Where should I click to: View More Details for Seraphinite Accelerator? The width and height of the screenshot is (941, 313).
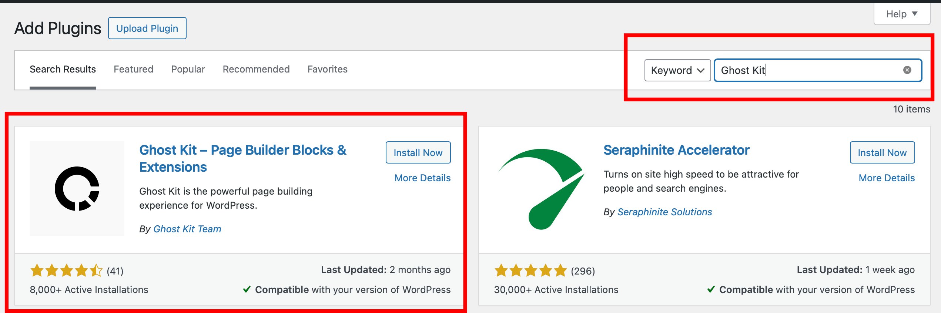(x=887, y=178)
